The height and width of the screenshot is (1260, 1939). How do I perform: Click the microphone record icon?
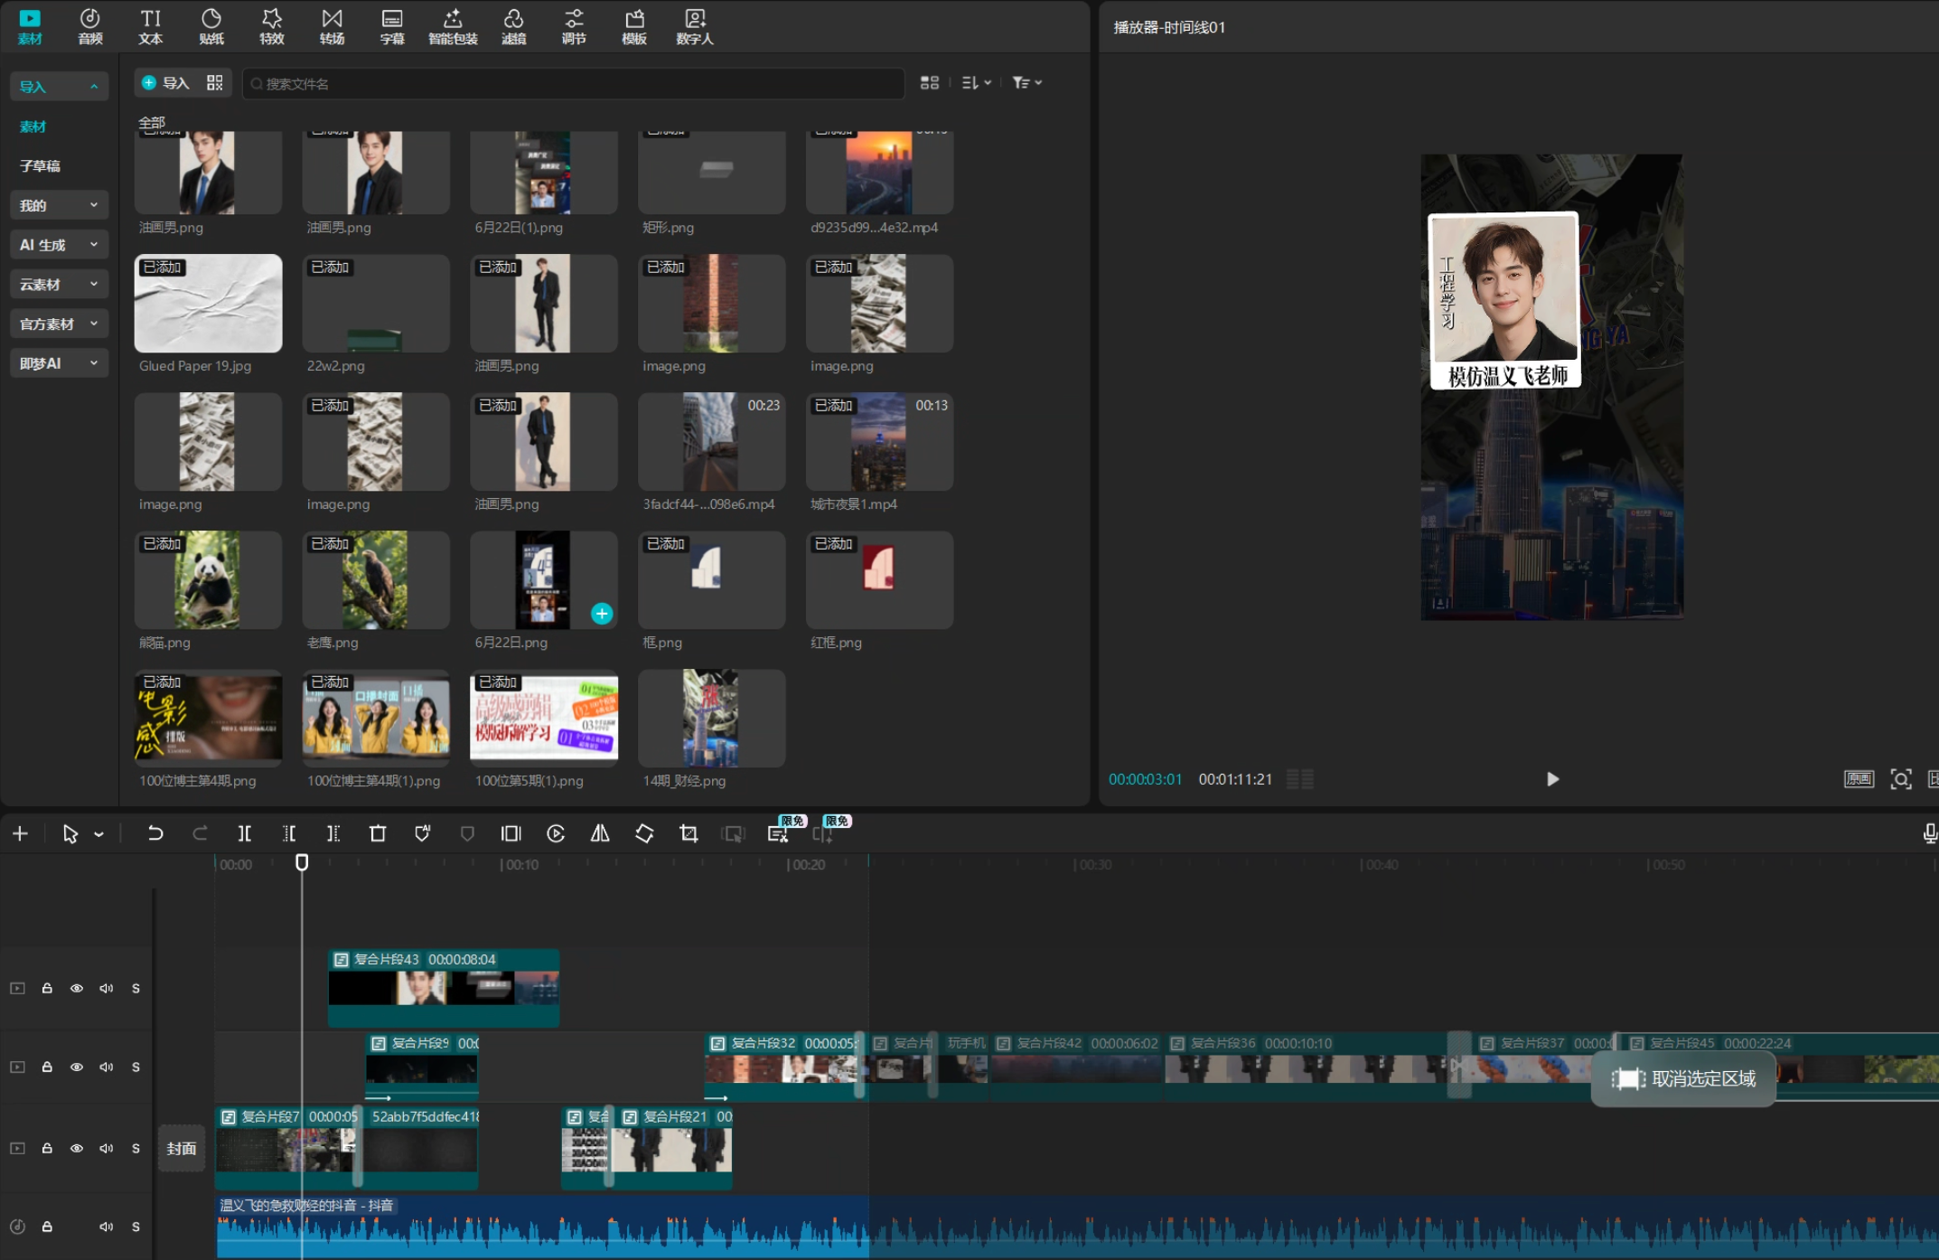[1929, 833]
